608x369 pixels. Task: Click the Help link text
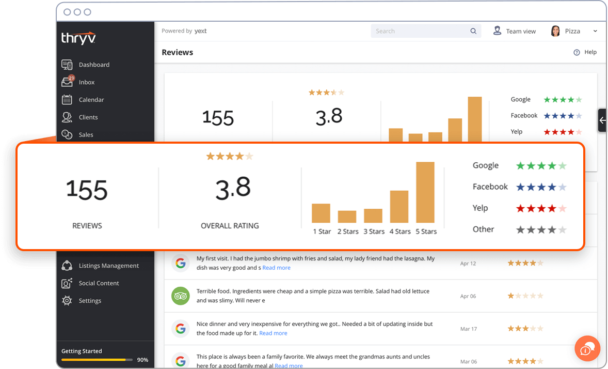click(x=590, y=52)
